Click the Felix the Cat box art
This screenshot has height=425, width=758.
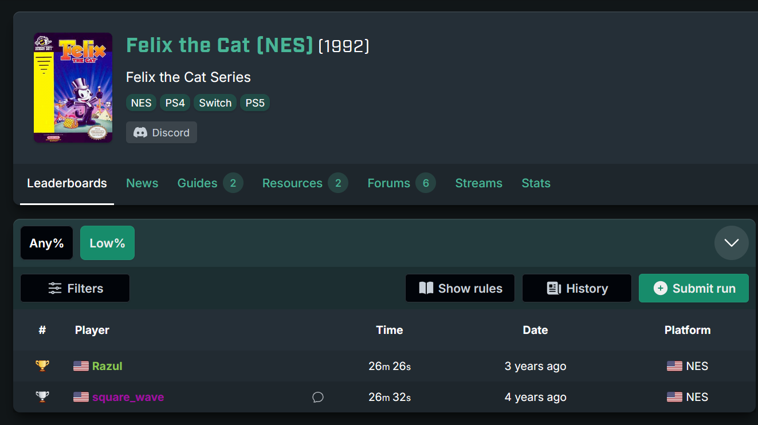click(73, 88)
